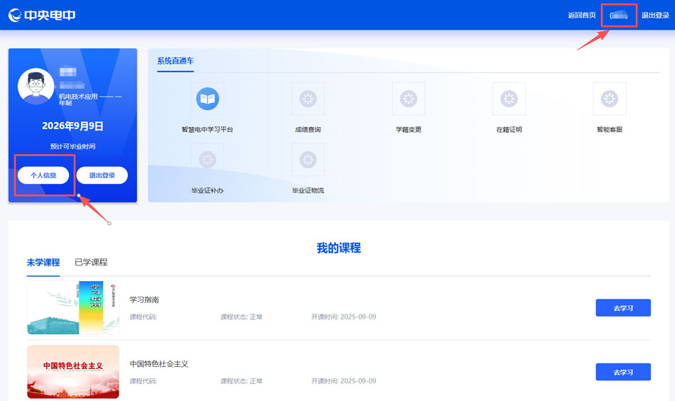
Task: Click the 中央电中 logo
Action: click(x=42, y=15)
